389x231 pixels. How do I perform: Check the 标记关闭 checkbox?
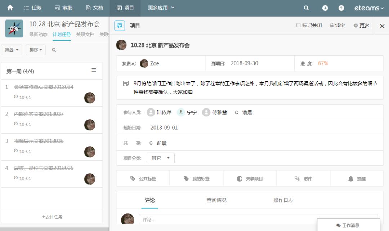point(299,25)
